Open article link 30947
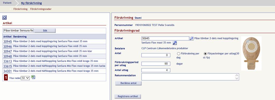 tap(8, 51)
